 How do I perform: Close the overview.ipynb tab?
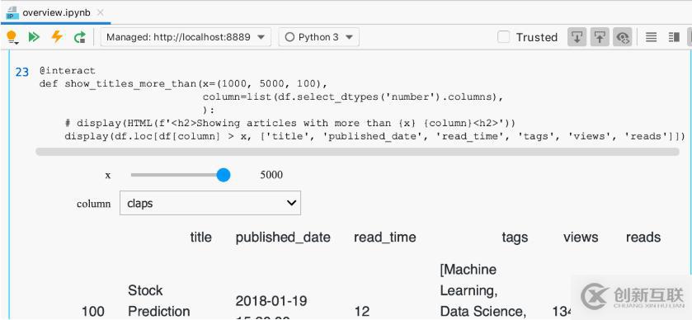point(100,12)
